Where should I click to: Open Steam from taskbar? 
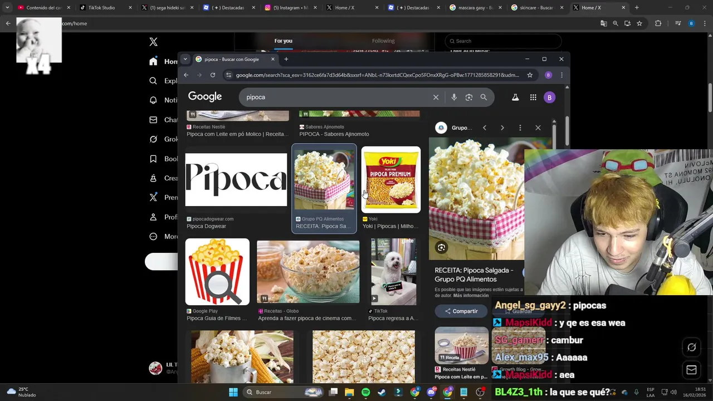(x=382, y=392)
